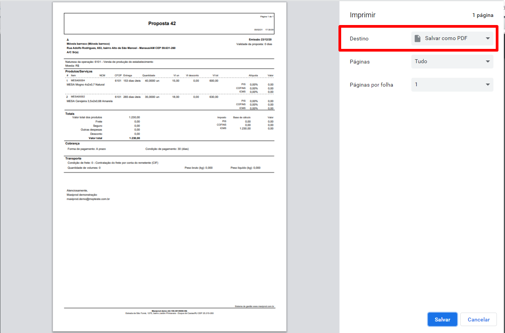Screen dimensions: 505x333
Task: Click the Salvar button
Action: (x=443, y=320)
